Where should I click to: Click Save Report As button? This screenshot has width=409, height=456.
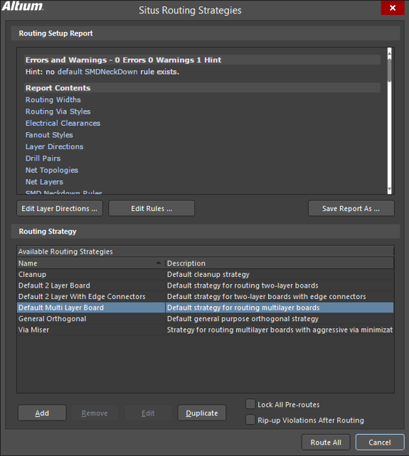[x=351, y=209]
